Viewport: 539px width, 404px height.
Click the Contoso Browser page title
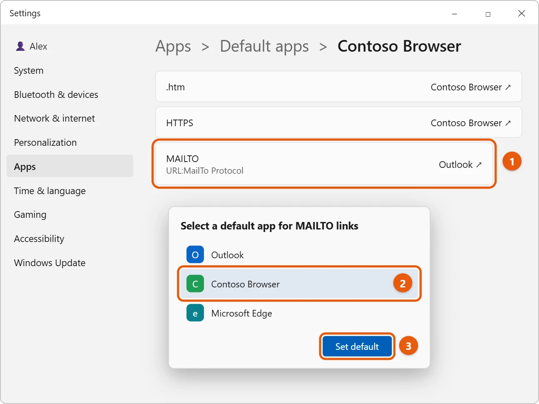coord(399,46)
